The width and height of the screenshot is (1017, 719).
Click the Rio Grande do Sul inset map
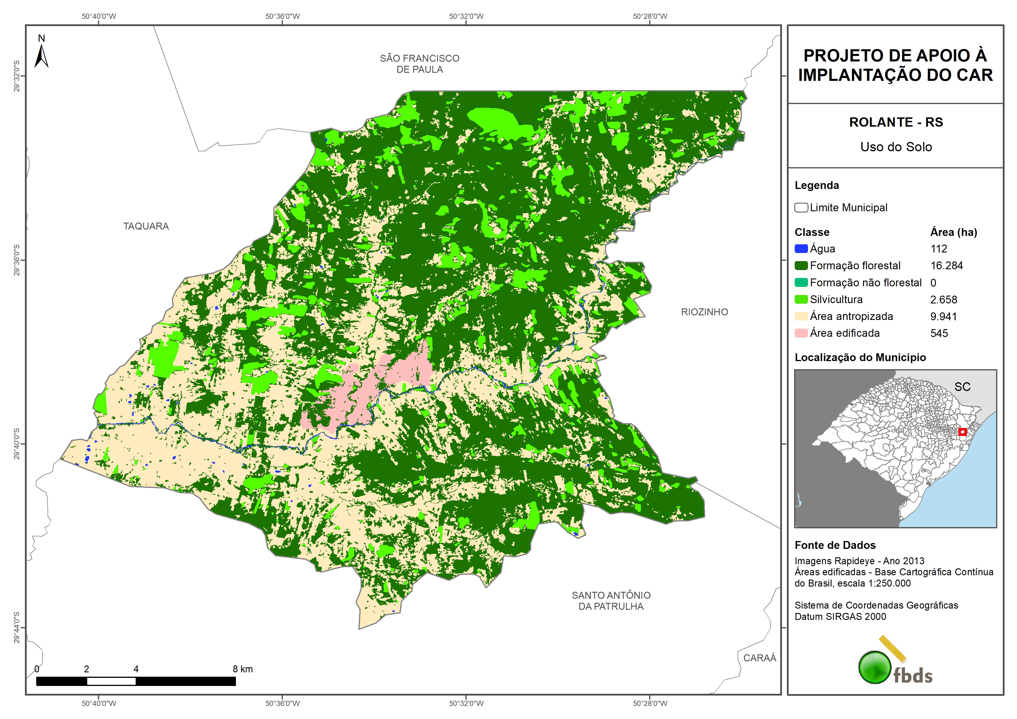coord(895,448)
